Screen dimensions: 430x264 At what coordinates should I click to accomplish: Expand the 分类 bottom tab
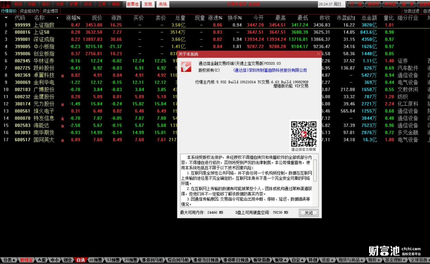click(9, 260)
